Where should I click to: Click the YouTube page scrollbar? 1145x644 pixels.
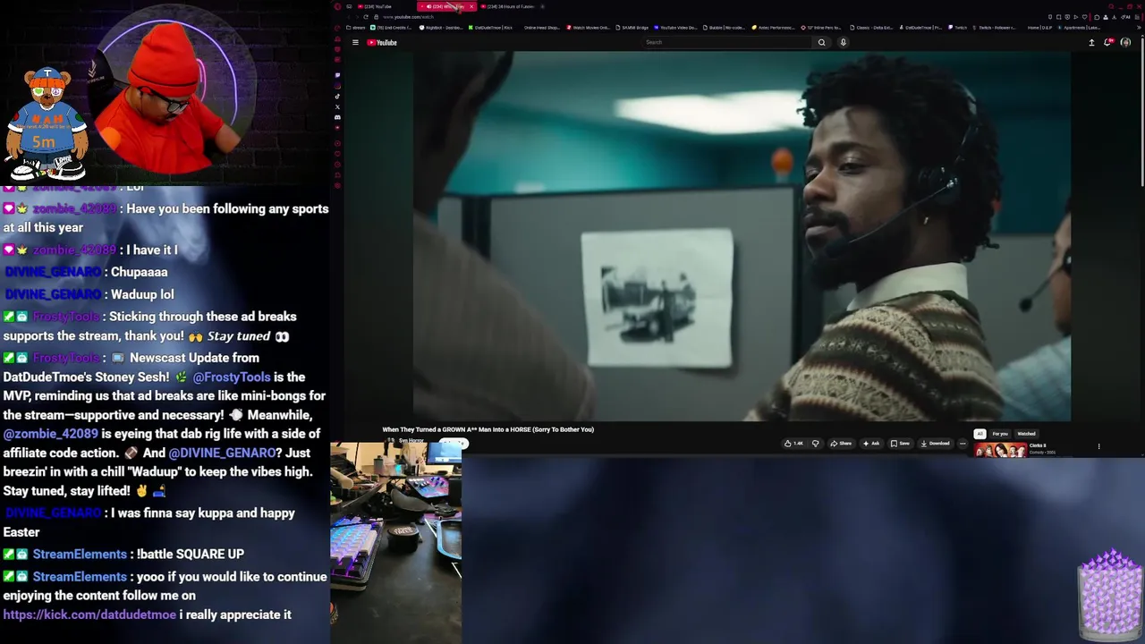coord(1141,112)
